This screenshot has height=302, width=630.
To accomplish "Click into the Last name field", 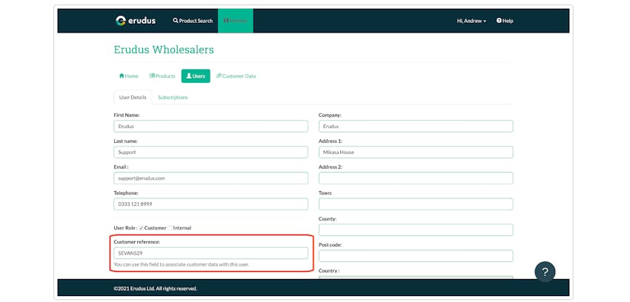I will point(211,152).
